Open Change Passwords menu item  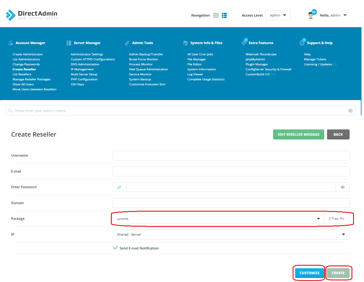pos(26,64)
